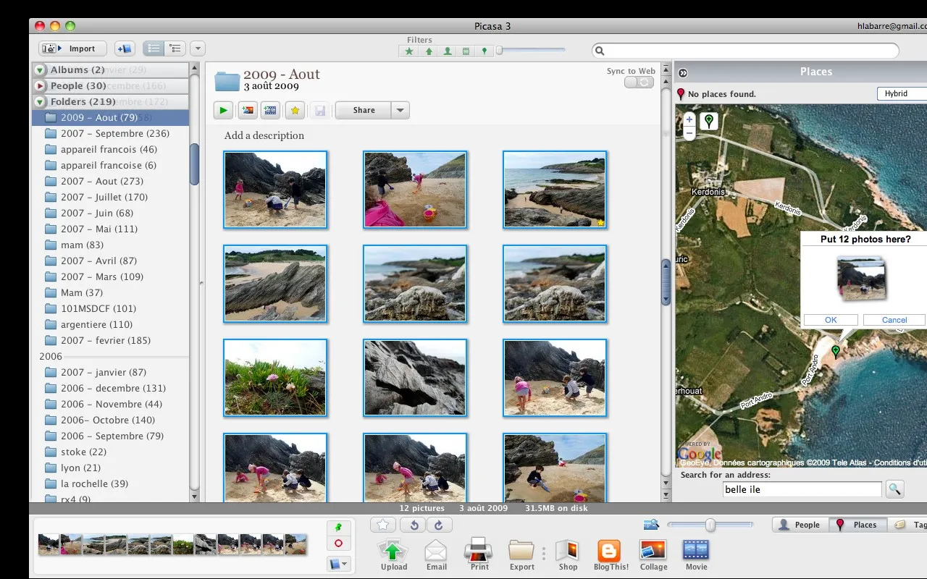Click the Import button
Viewport: 927px width, 579px height.
74,48
